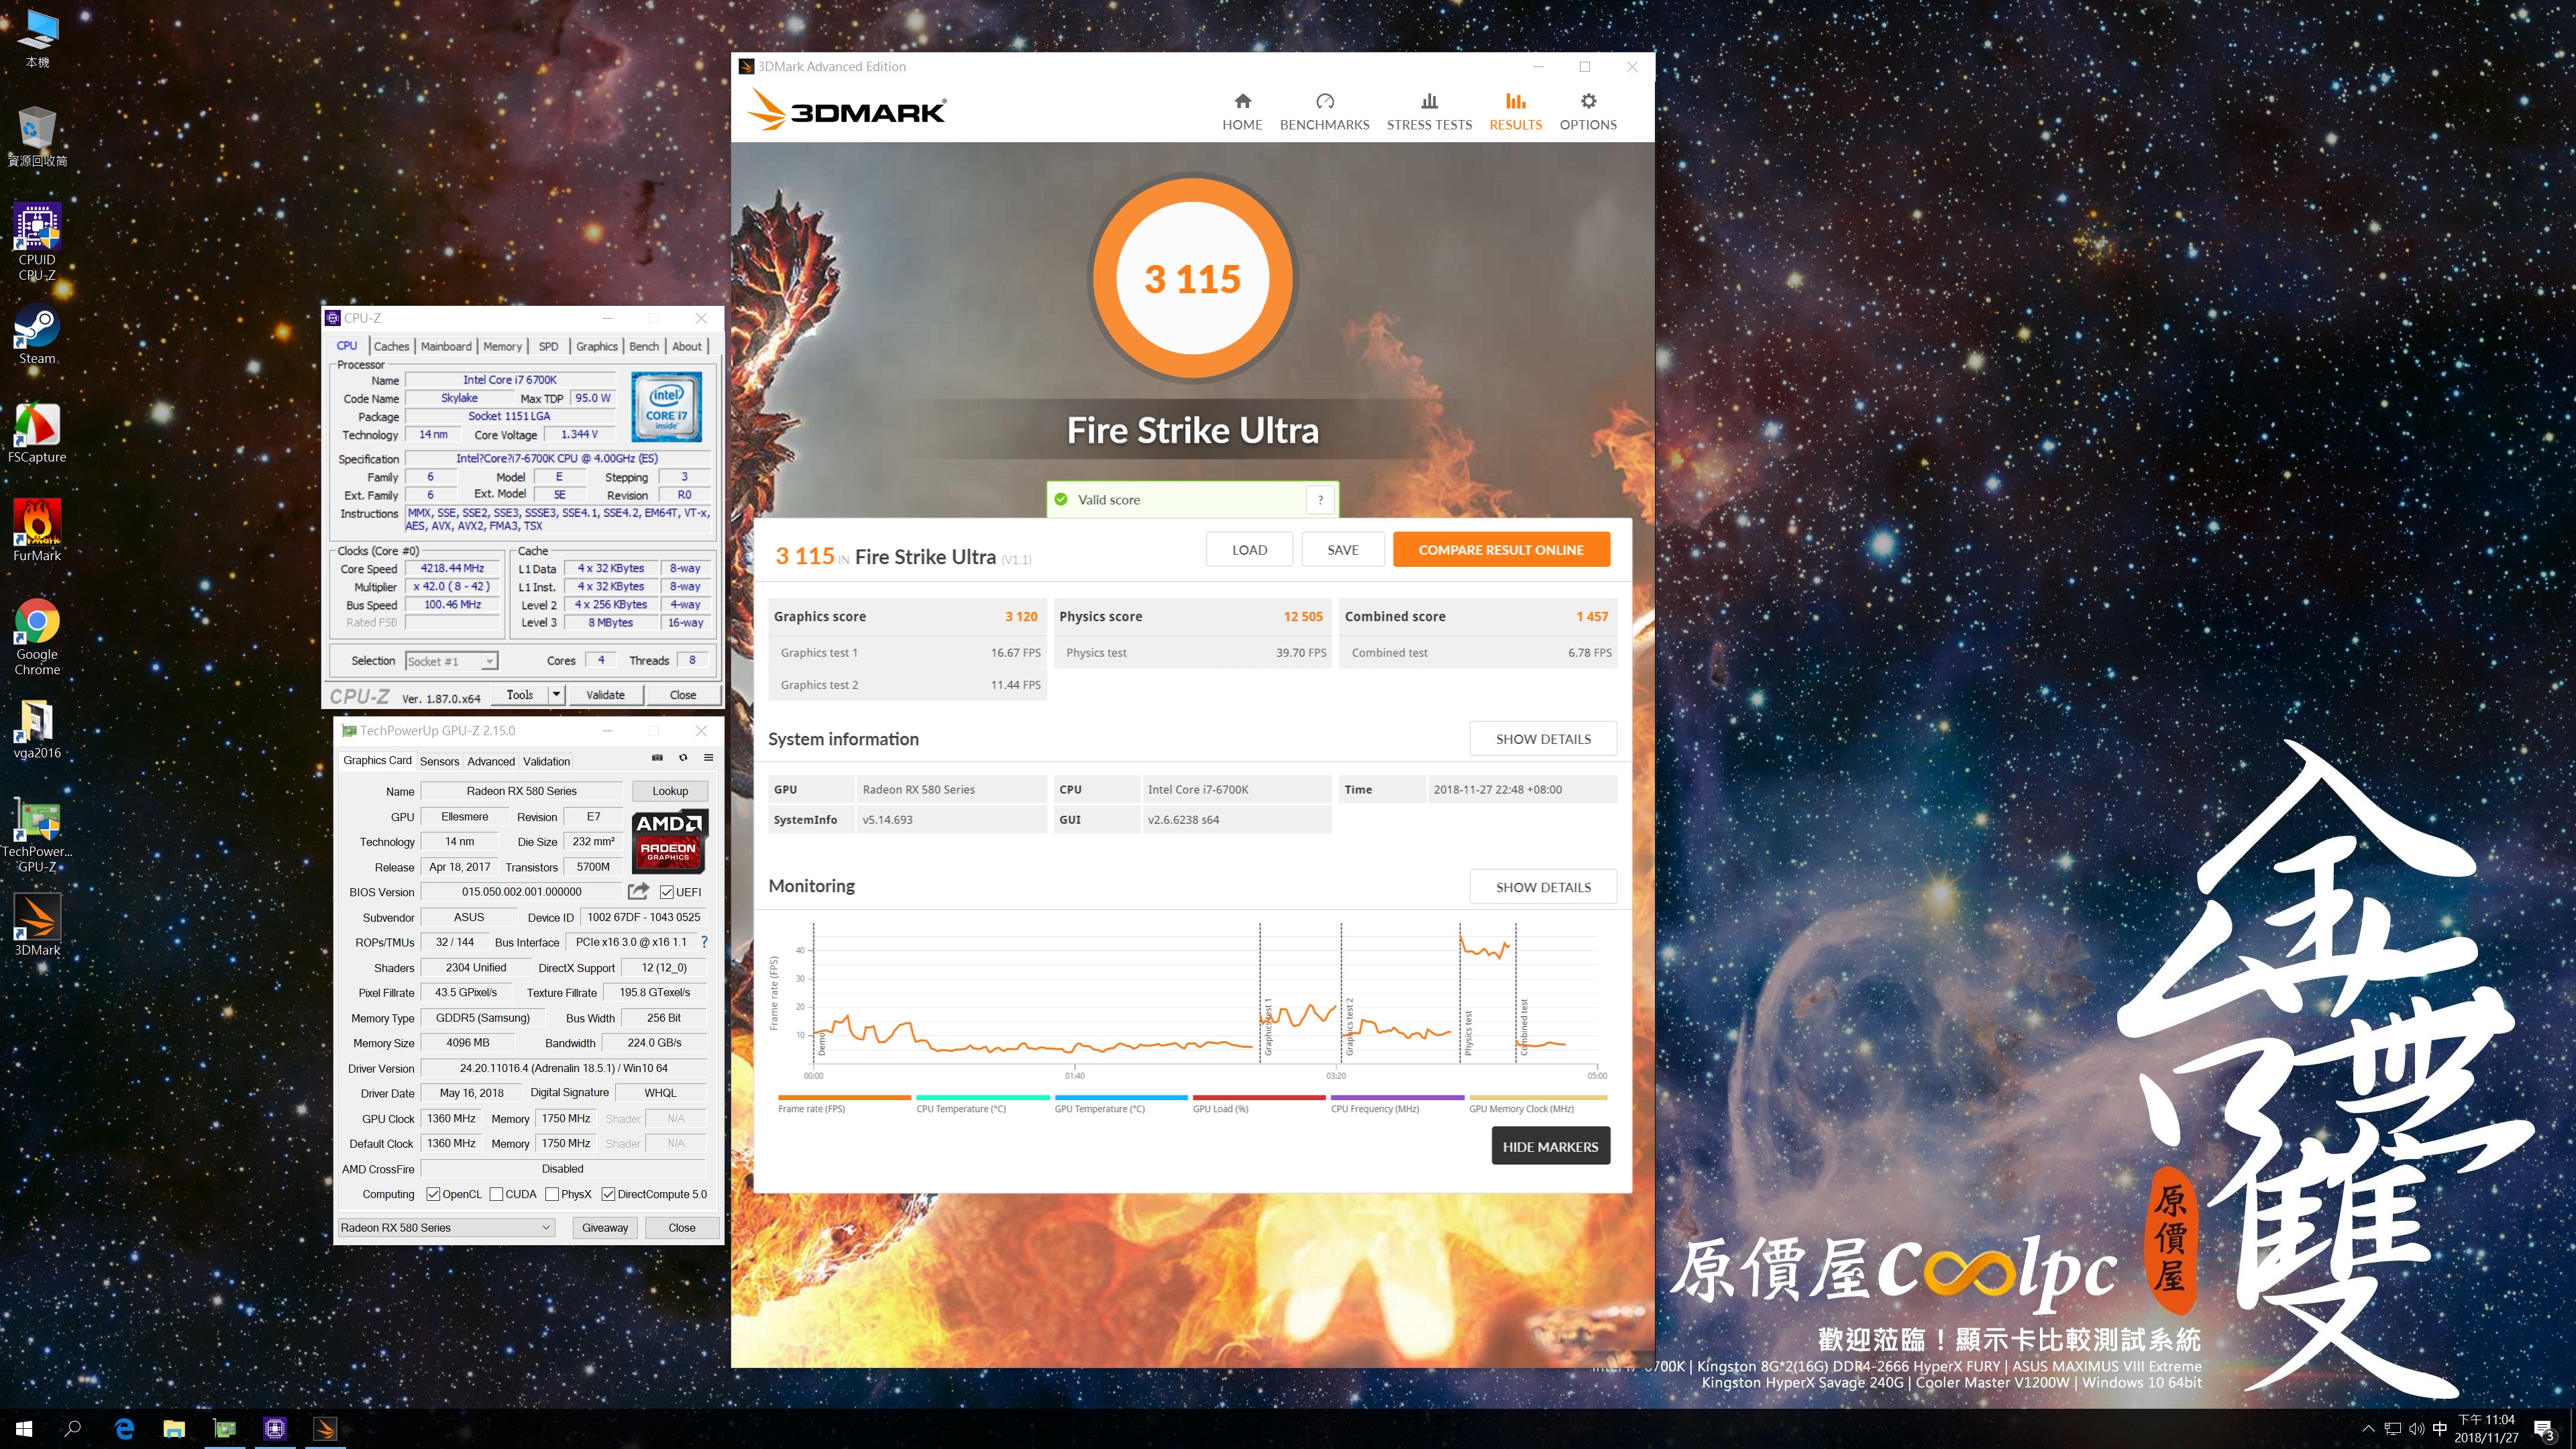Select the CPU Temperature legend color bar
Image resolution: width=2576 pixels, height=1449 pixels.
coord(982,1097)
